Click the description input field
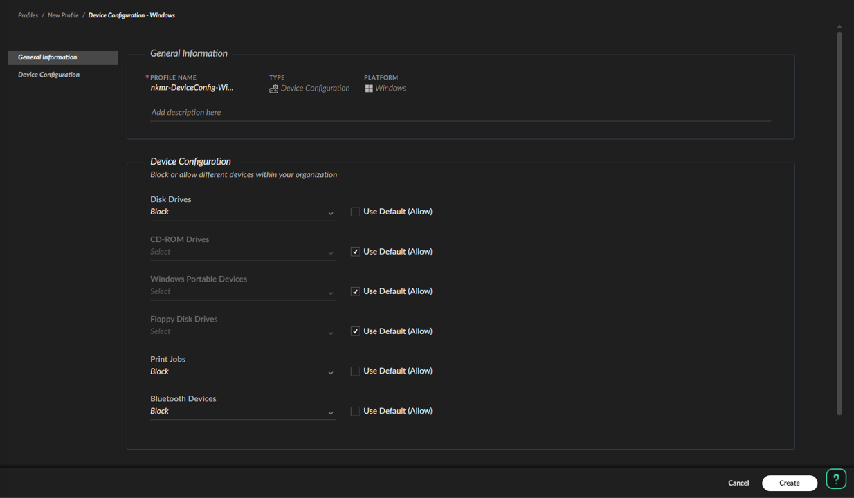The height and width of the screenshot is (498, 854). pos(460,112)
